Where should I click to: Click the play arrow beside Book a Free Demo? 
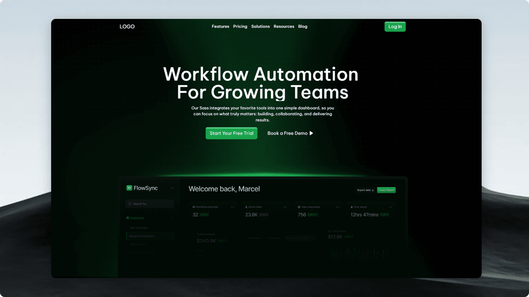coord(312,133)
